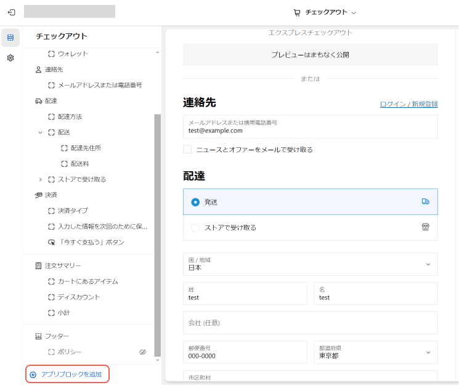Click block icon next to カートにあるアイテム
Screen dimensions: 459x385
[x=51, y=282]
